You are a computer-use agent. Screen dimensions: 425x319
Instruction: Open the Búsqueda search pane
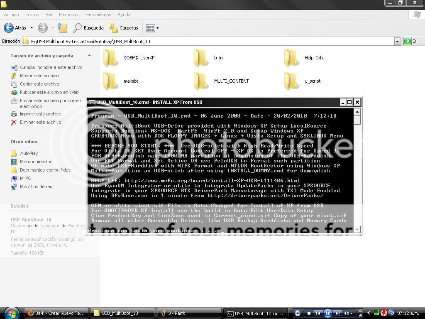coord(88,28)
